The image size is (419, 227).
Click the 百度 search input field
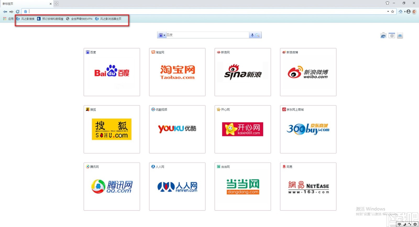(207, 35)
